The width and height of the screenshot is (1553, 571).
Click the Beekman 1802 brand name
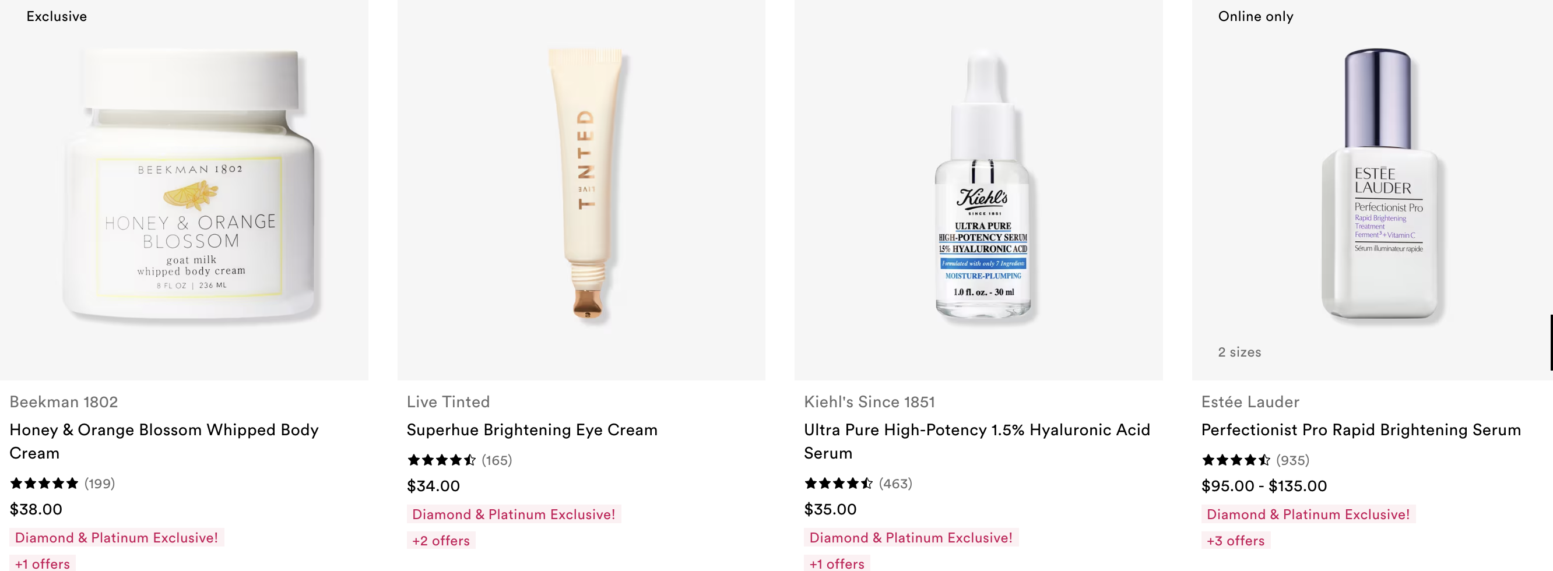pos(64,402)
